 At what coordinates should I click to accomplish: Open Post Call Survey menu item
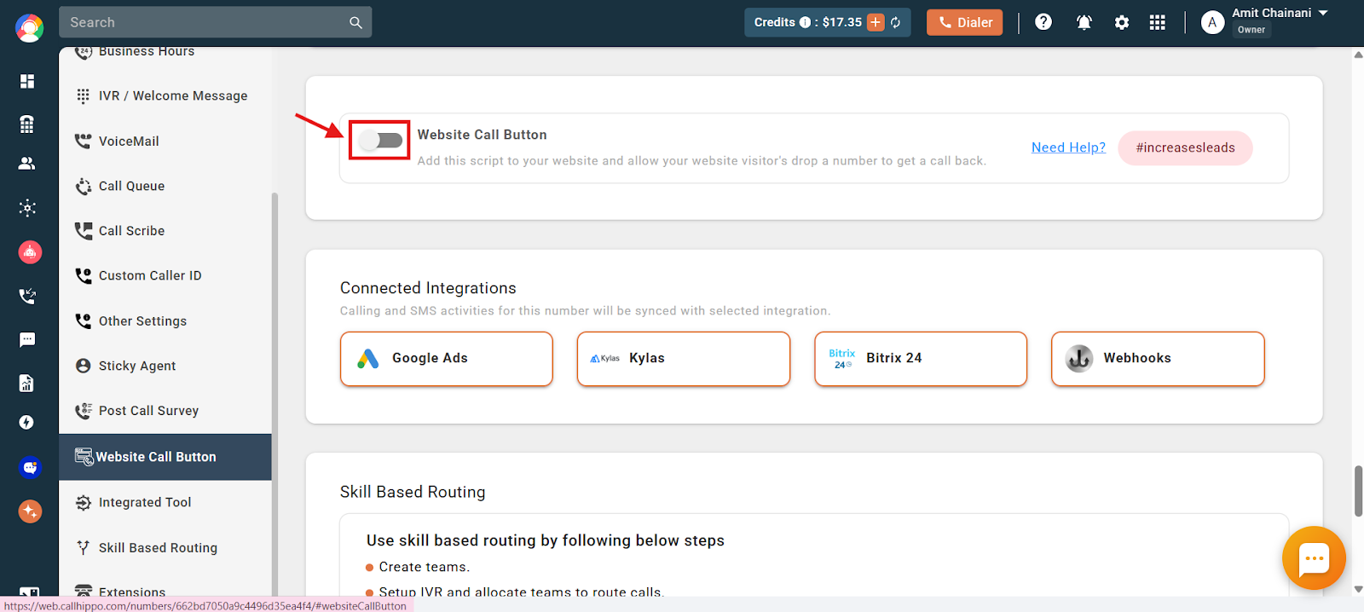165,411
